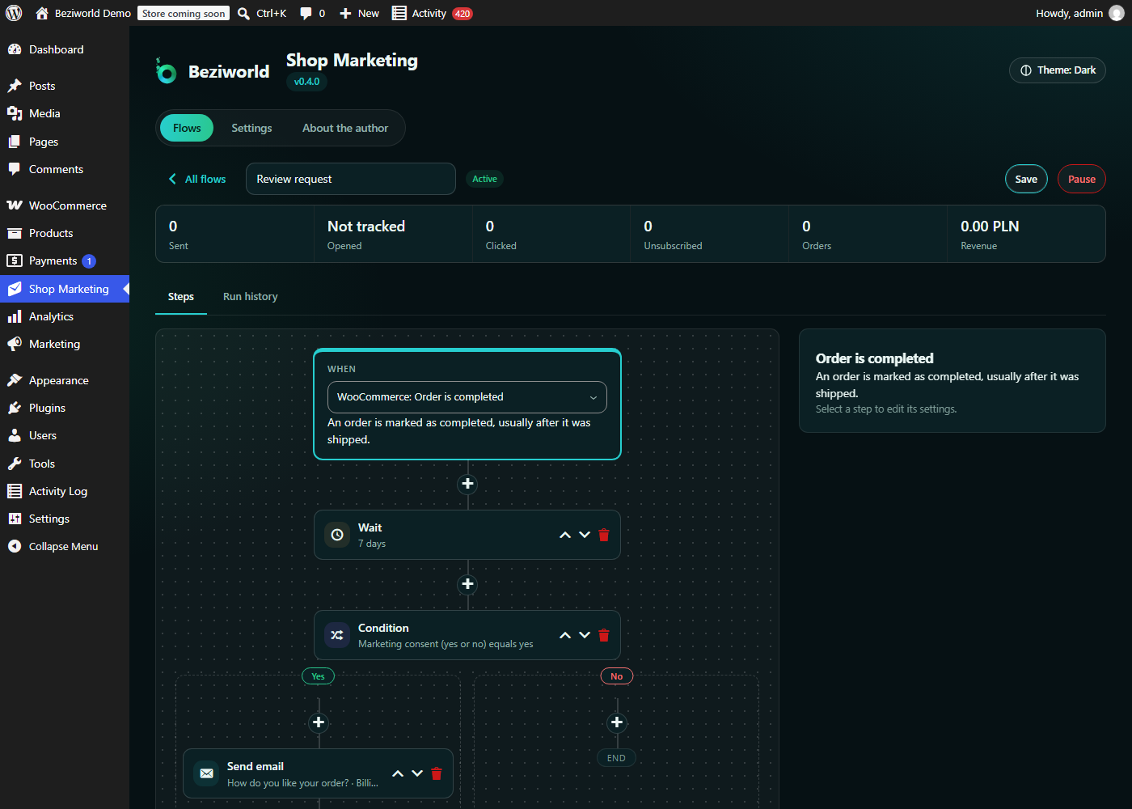Add a step between Wait and Condition
The width and height of the screenshot is (1132, 809).
(x=467, y=584)
